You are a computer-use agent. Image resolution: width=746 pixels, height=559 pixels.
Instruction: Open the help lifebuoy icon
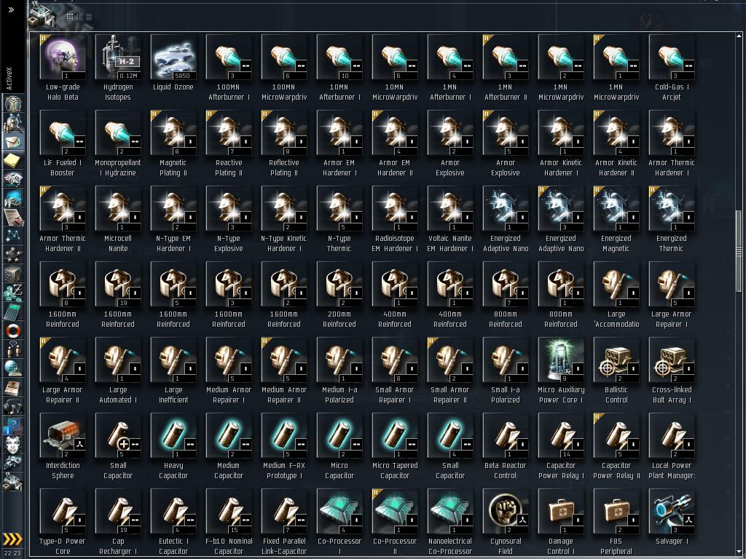click(x=12, y=331)
